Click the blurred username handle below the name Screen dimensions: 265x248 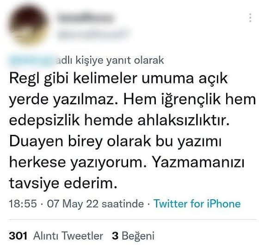(x=92, y=34)
